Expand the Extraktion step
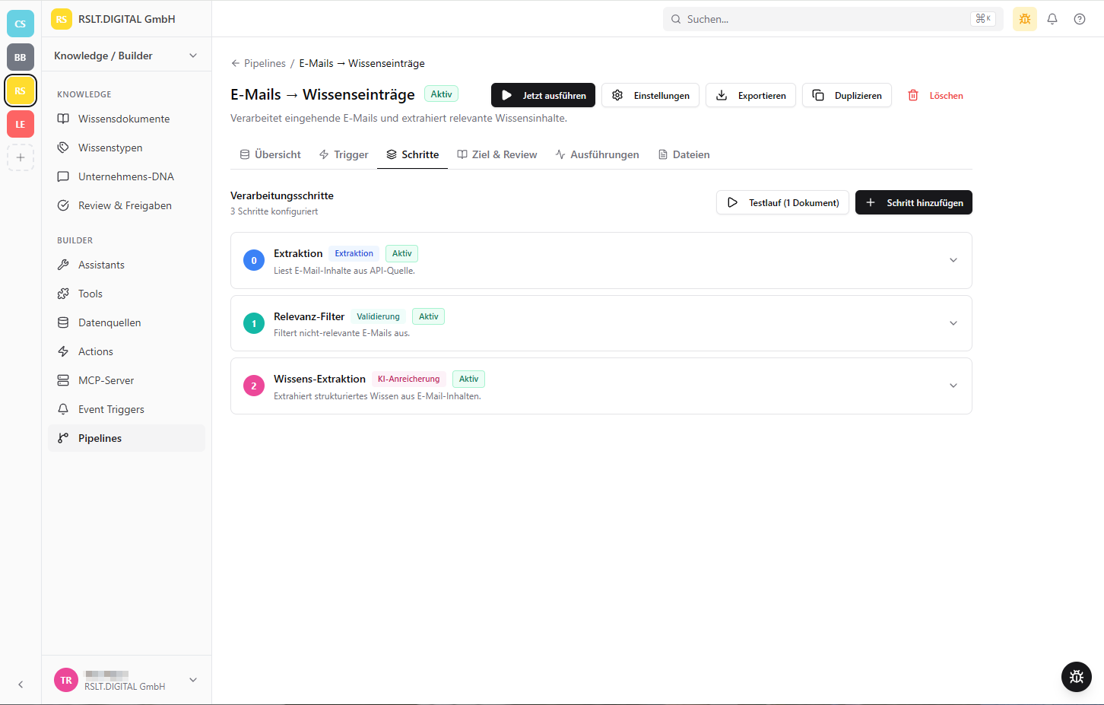The image size is (1104, 705). 953,260
